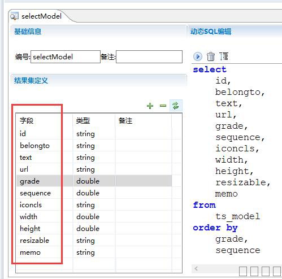Refresh the result set fields from the SQL
282x279 pixels.
(x=176, y=106)
